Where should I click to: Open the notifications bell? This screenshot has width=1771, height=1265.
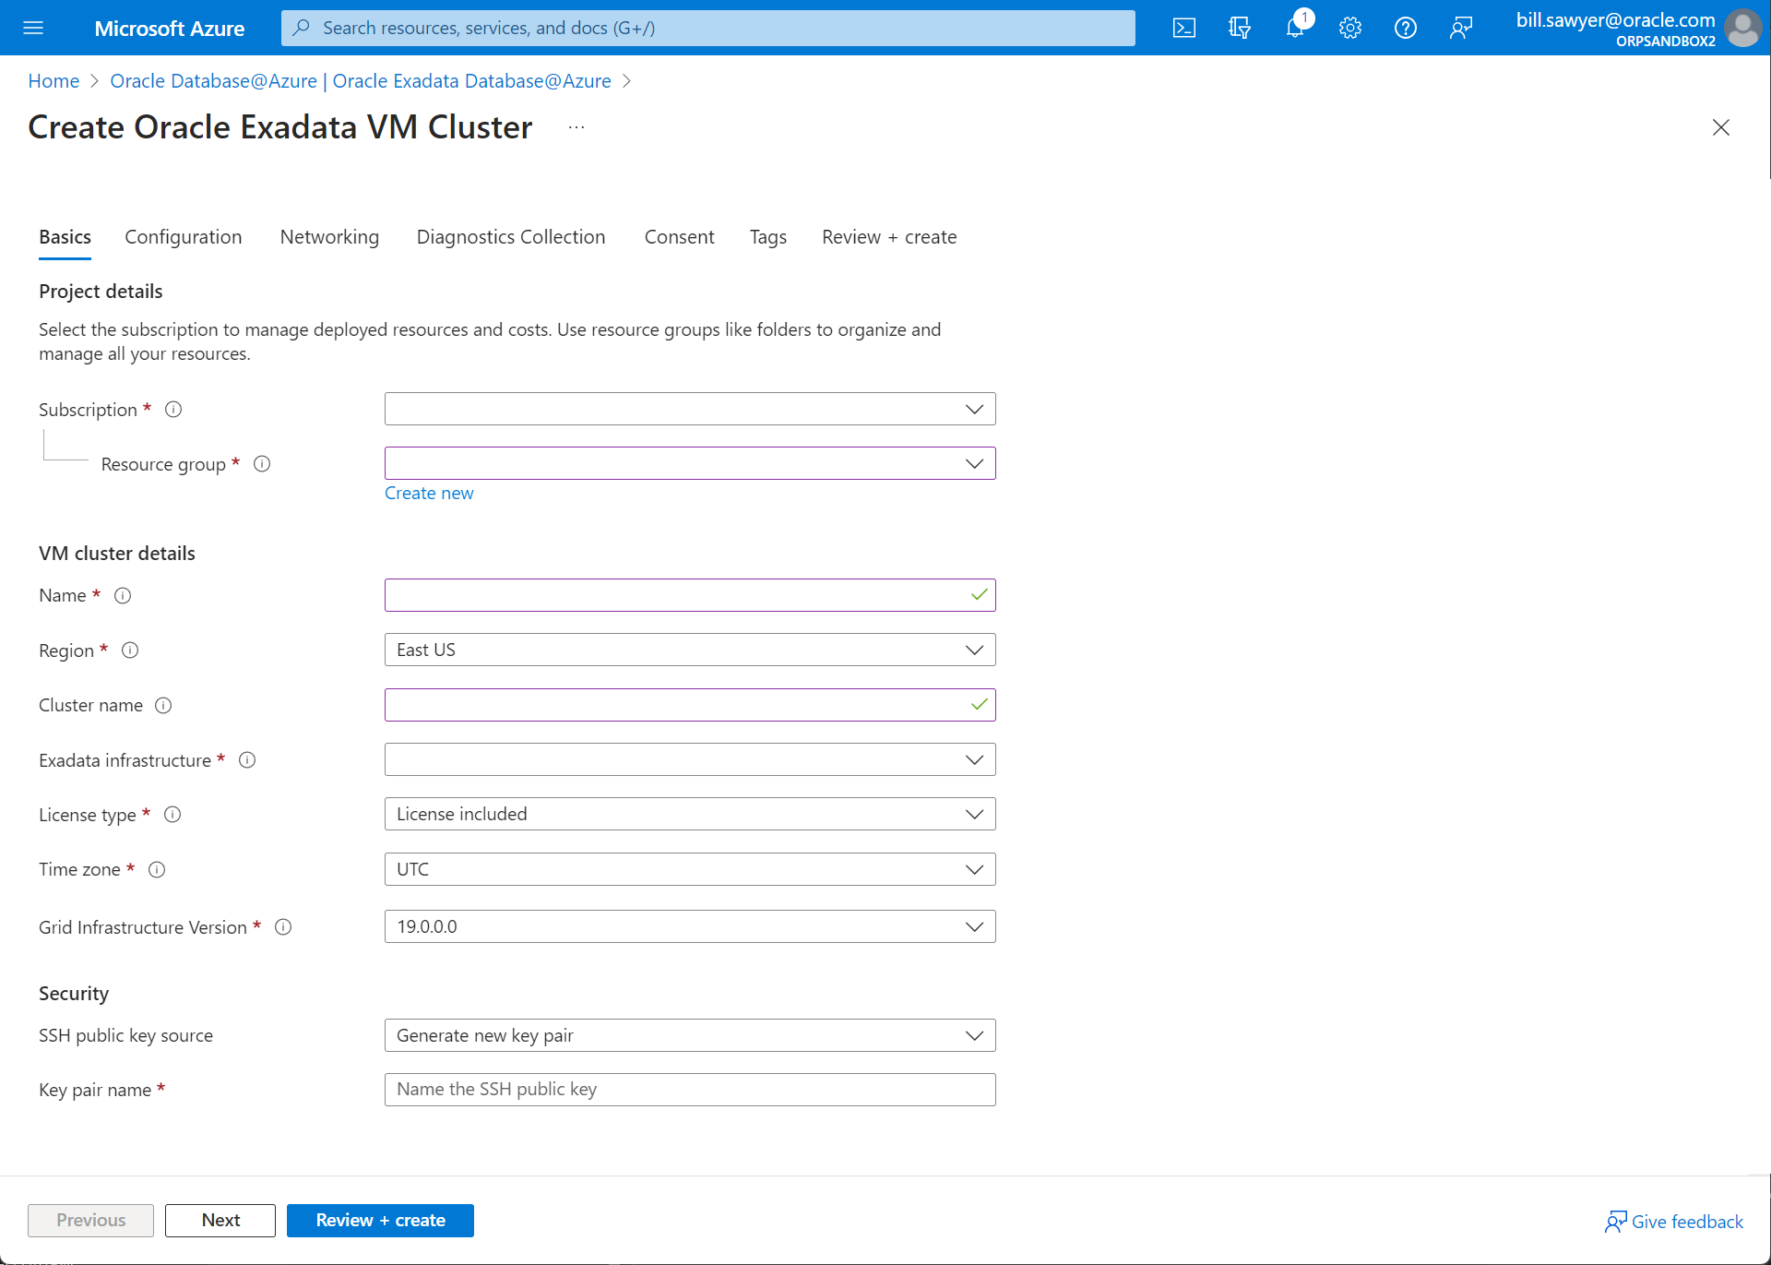point(1294,28)
